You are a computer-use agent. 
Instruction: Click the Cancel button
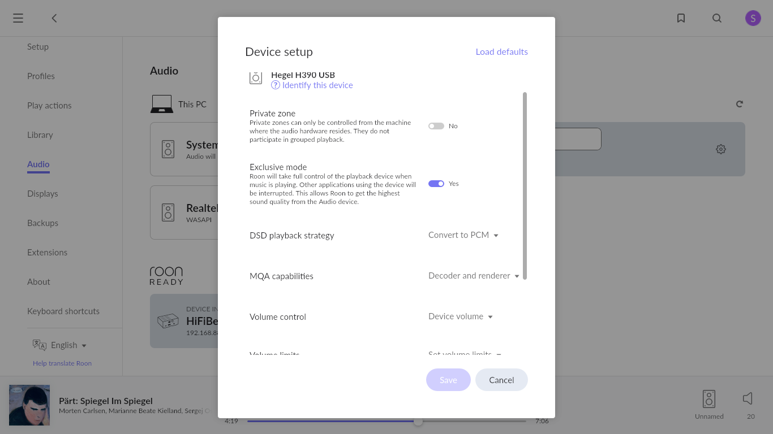(501, 380)
